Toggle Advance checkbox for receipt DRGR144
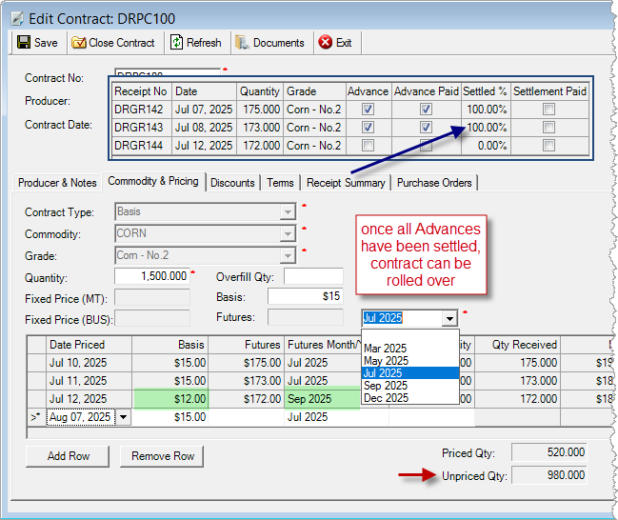 [x=368, y=146]
